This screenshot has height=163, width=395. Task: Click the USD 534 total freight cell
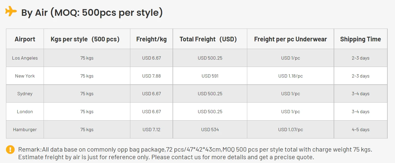[210, 130]
